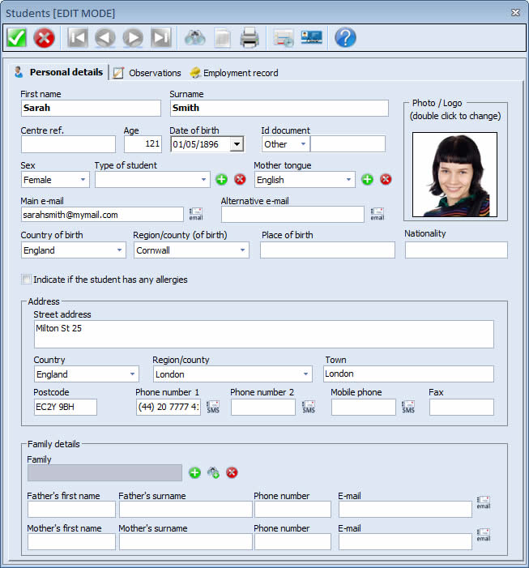Screen dimensions: 529x568
Task: Send SMS to Phone number 1
Action: 213,407
